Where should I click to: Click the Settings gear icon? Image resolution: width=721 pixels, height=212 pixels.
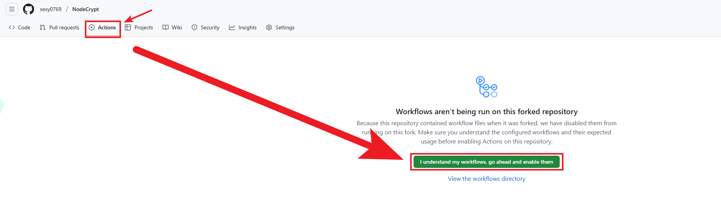pos(269,27)
